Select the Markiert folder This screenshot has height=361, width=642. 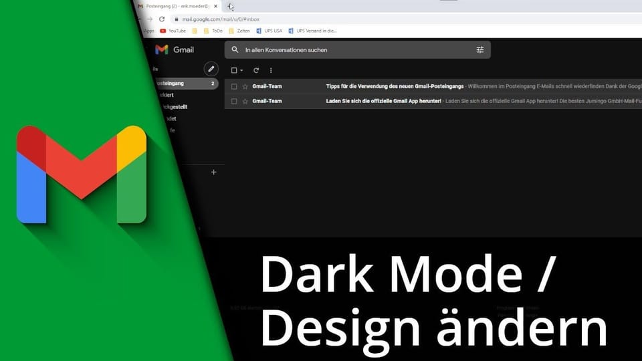[x=167, y=95]
